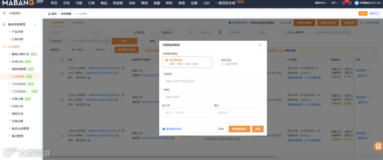Copy 三方仓入库单号 MBBH26190255V0002 via copy icon
This screenshot has height=160, width=383.
coord(123,68)
